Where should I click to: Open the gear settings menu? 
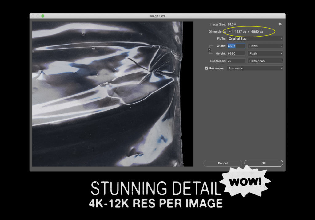(280, 24)
